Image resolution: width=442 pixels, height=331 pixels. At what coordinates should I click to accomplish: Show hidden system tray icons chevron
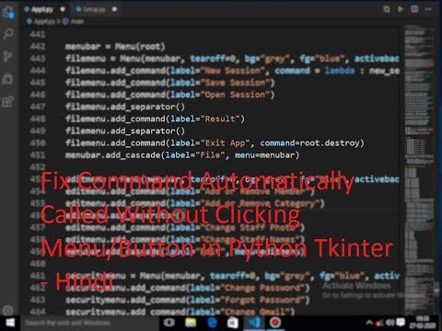tap(369, 323)
